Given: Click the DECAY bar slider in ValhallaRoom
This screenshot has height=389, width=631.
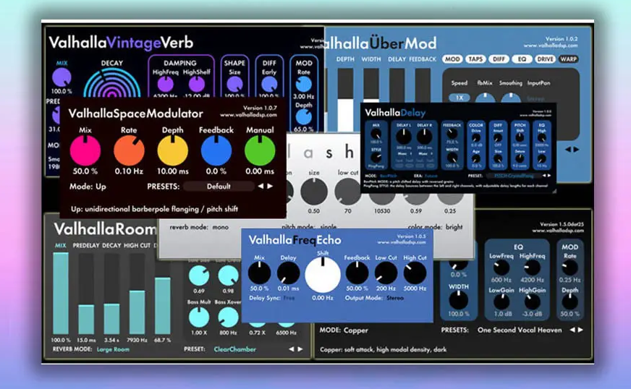Looking at the screenshot, I should 111,294.
